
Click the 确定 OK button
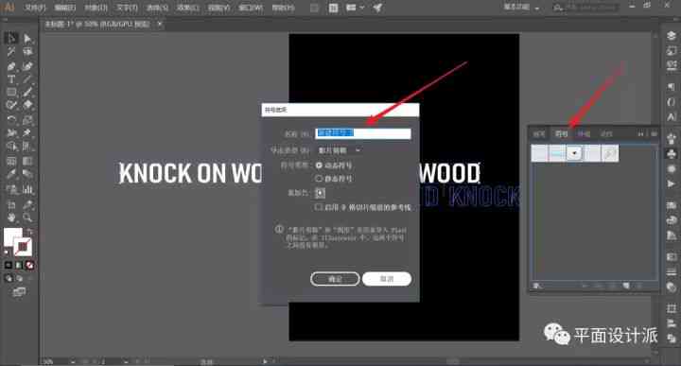(335, 279)
